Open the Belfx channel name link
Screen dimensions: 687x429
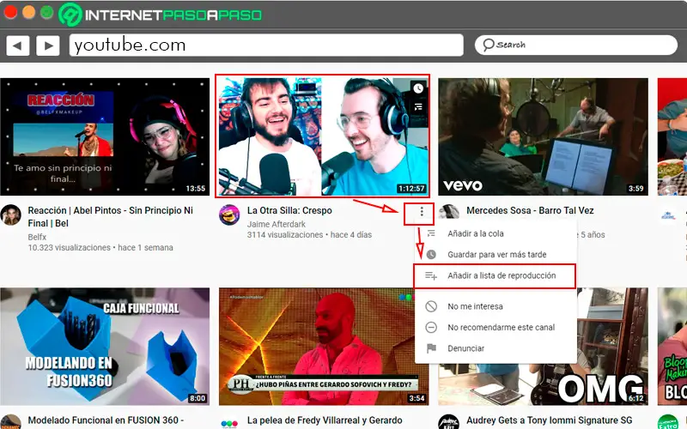[37, 237]
